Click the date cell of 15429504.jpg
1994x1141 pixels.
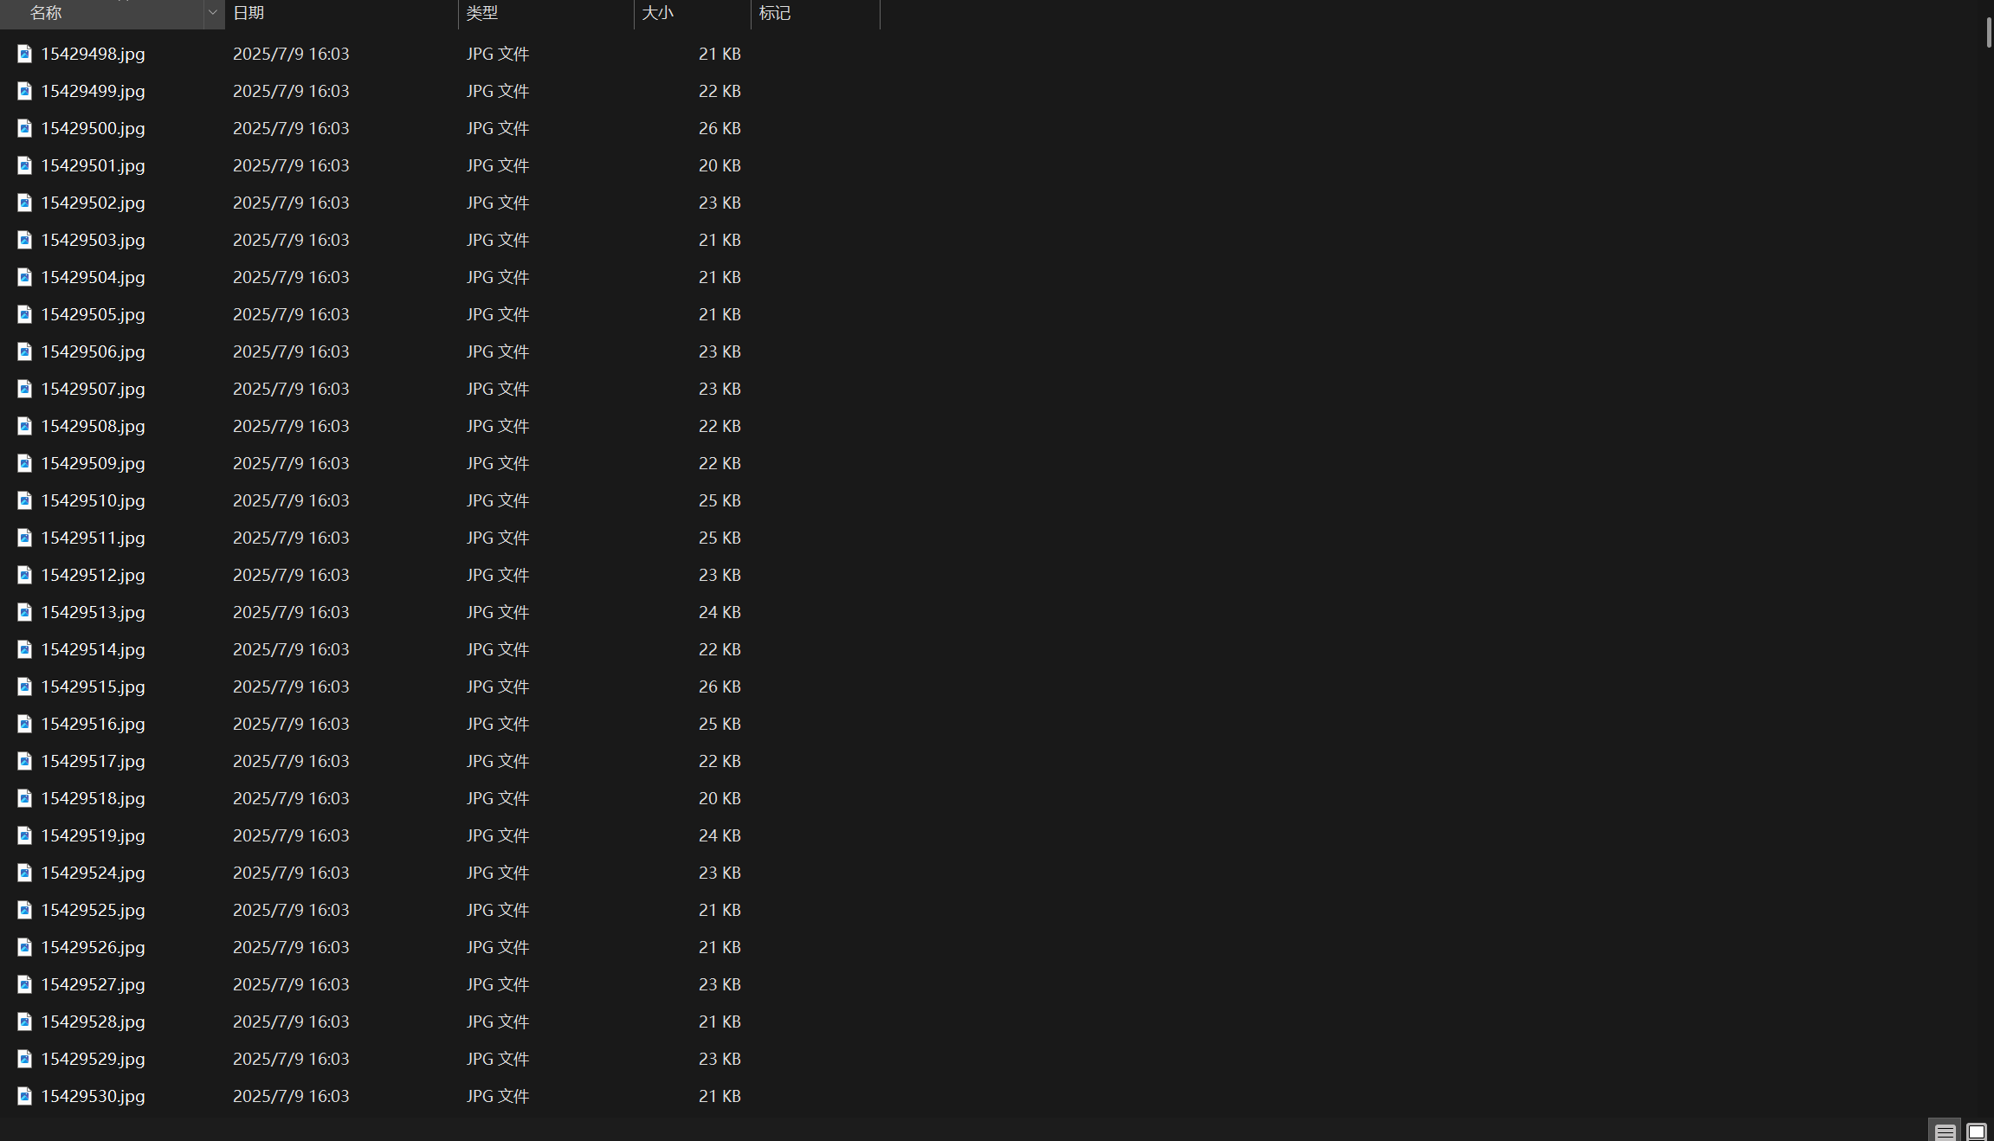coord(291,277)
